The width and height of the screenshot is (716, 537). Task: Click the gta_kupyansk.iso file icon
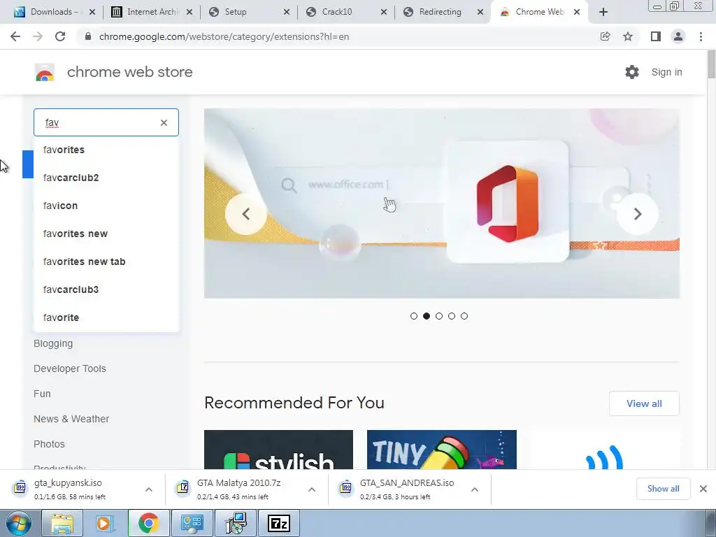click(x=20, y=487)
